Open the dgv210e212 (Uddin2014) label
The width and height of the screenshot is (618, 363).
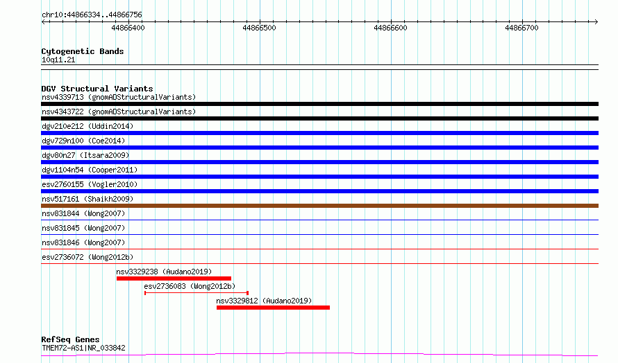[87, 126]
